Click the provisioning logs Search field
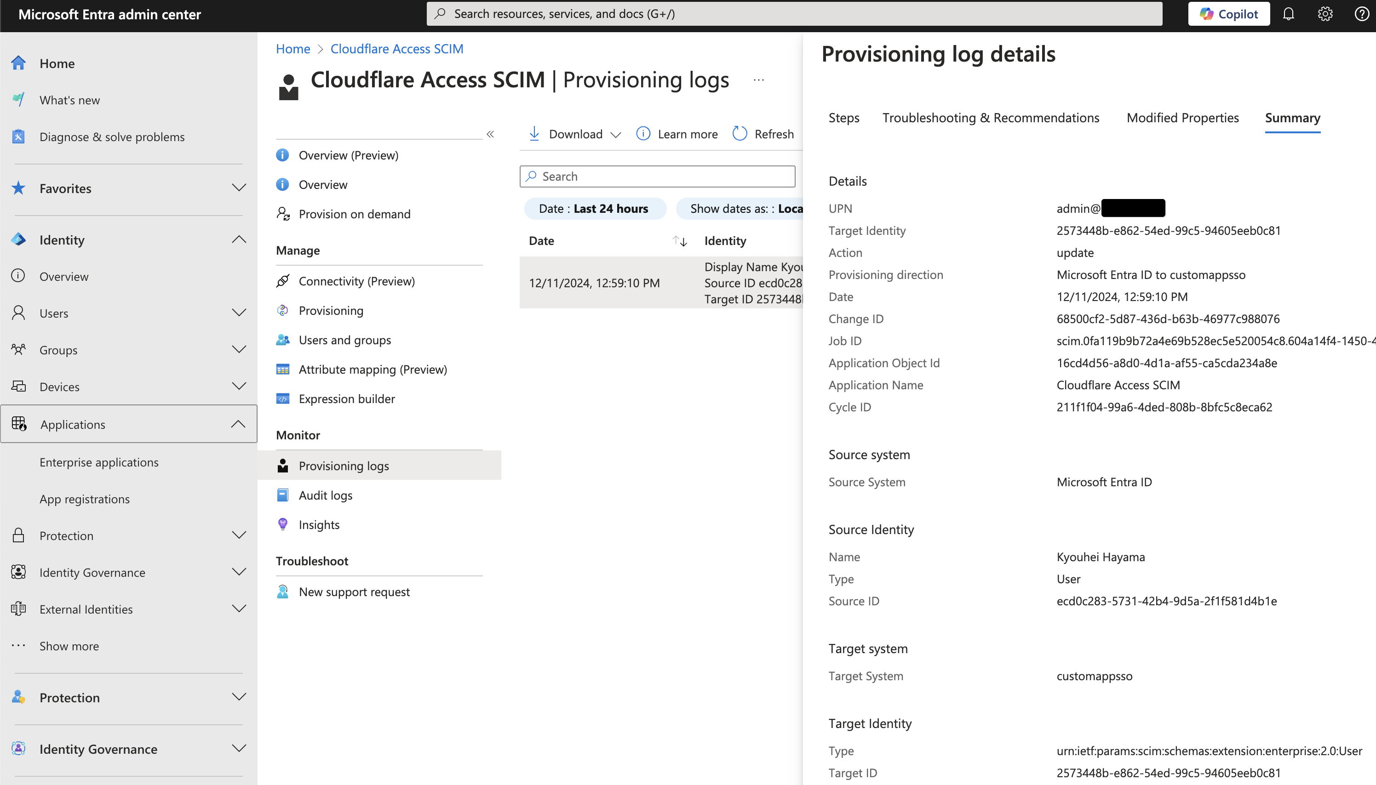 (x=657, y=176)
